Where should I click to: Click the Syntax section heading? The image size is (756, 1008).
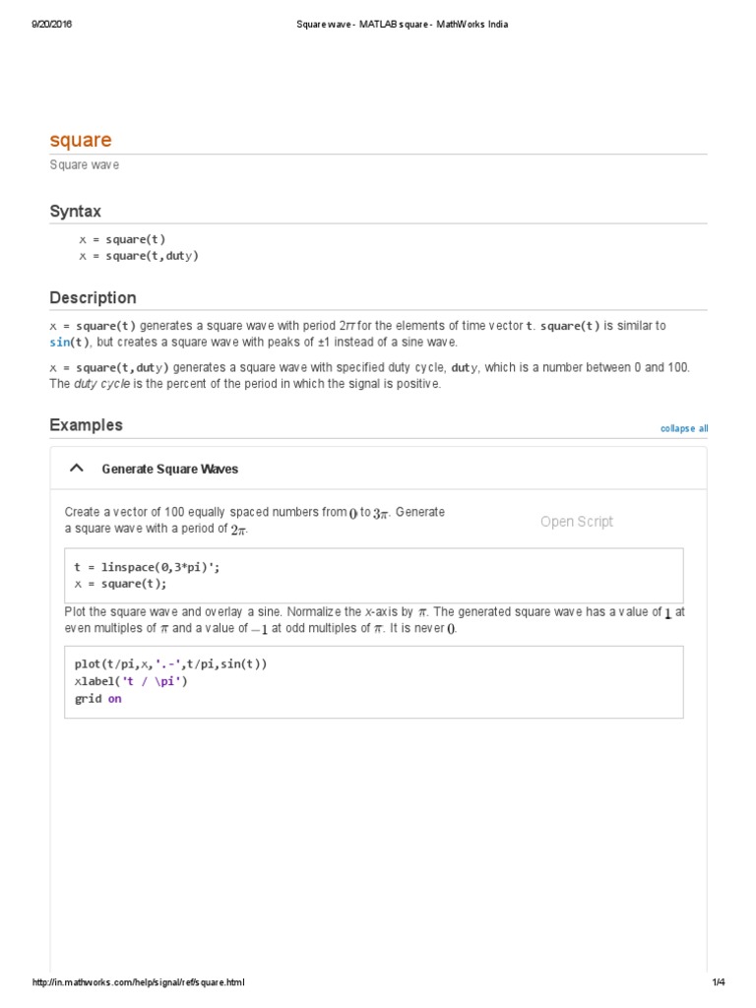pos(75,212)
